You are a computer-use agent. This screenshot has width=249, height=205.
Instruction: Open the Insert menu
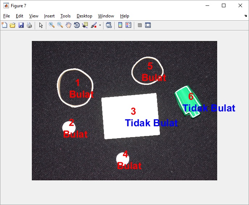click(49, 16)
